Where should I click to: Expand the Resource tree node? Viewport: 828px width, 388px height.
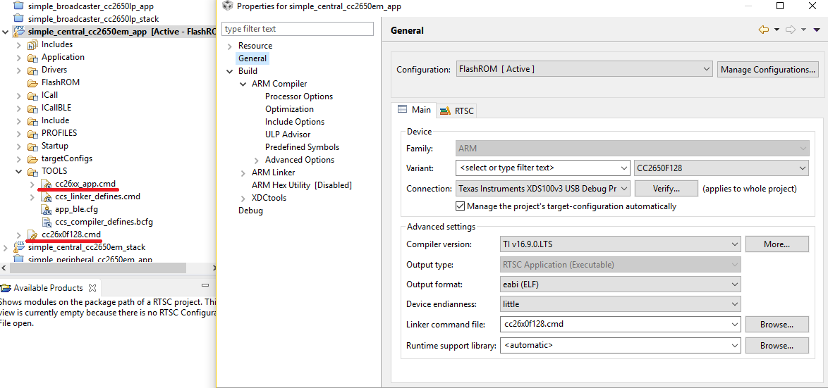[x=230, y=46]
